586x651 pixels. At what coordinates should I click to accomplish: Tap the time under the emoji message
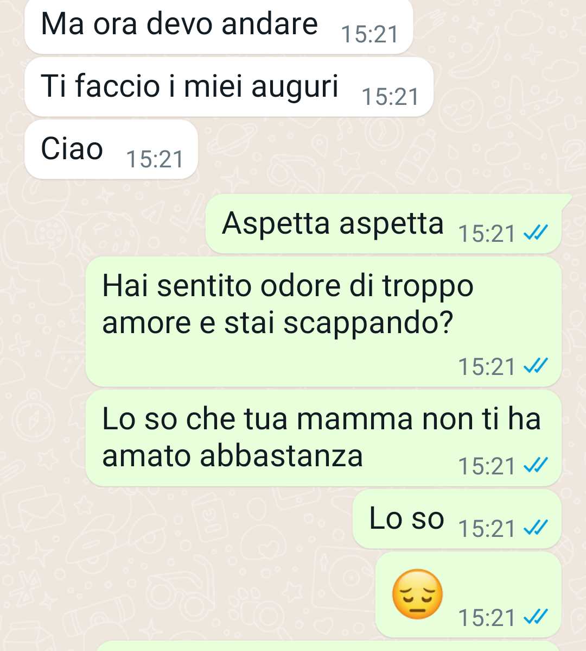coord(487,617)
